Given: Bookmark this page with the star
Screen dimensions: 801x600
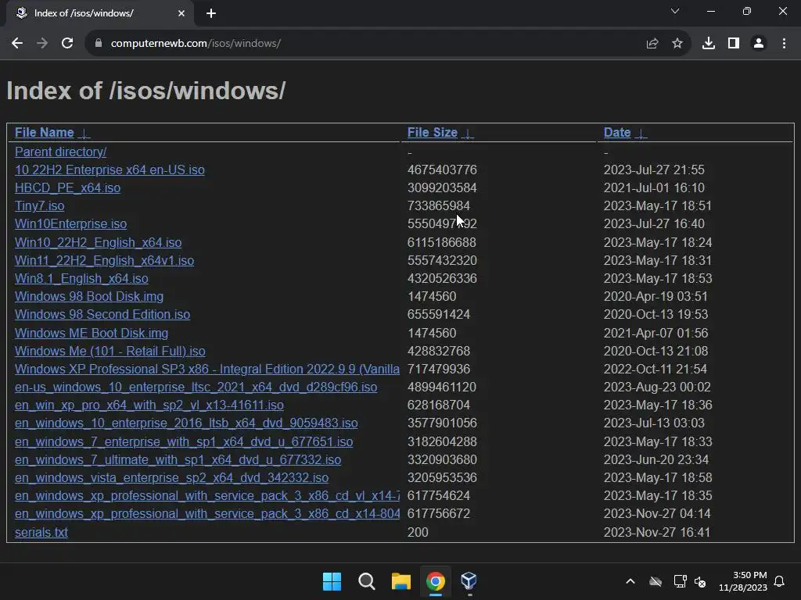Looking at the screenshot, I should pos(677,44).
